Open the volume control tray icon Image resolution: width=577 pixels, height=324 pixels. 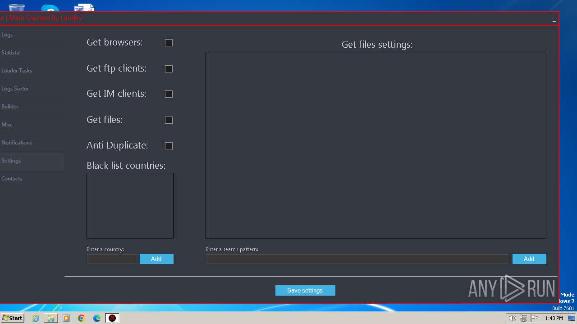click(x=512, y=318)
